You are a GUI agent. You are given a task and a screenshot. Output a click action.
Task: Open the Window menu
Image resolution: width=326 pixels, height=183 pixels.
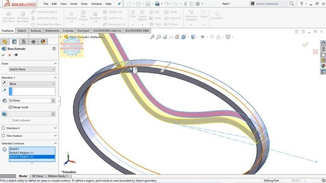pos(96,4)
